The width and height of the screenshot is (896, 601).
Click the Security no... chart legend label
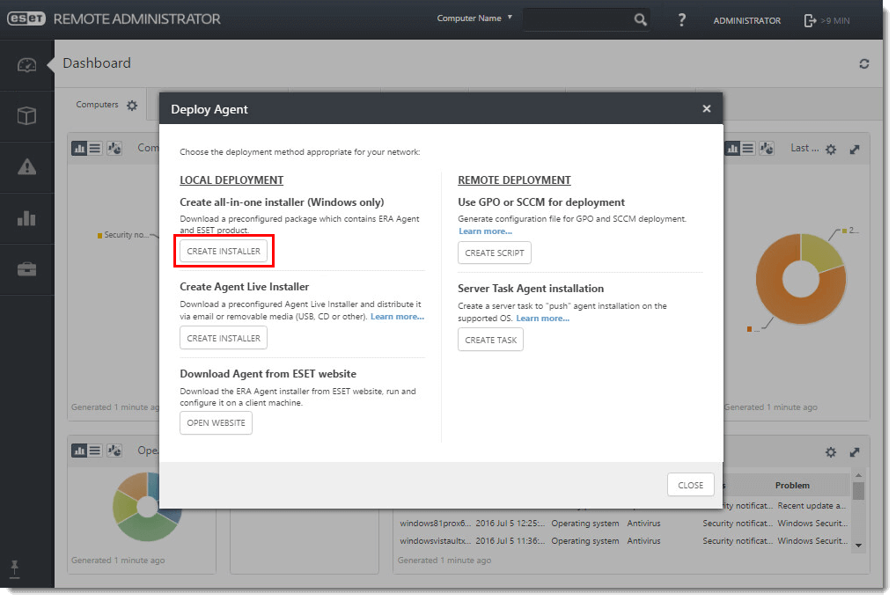point(126,235)
